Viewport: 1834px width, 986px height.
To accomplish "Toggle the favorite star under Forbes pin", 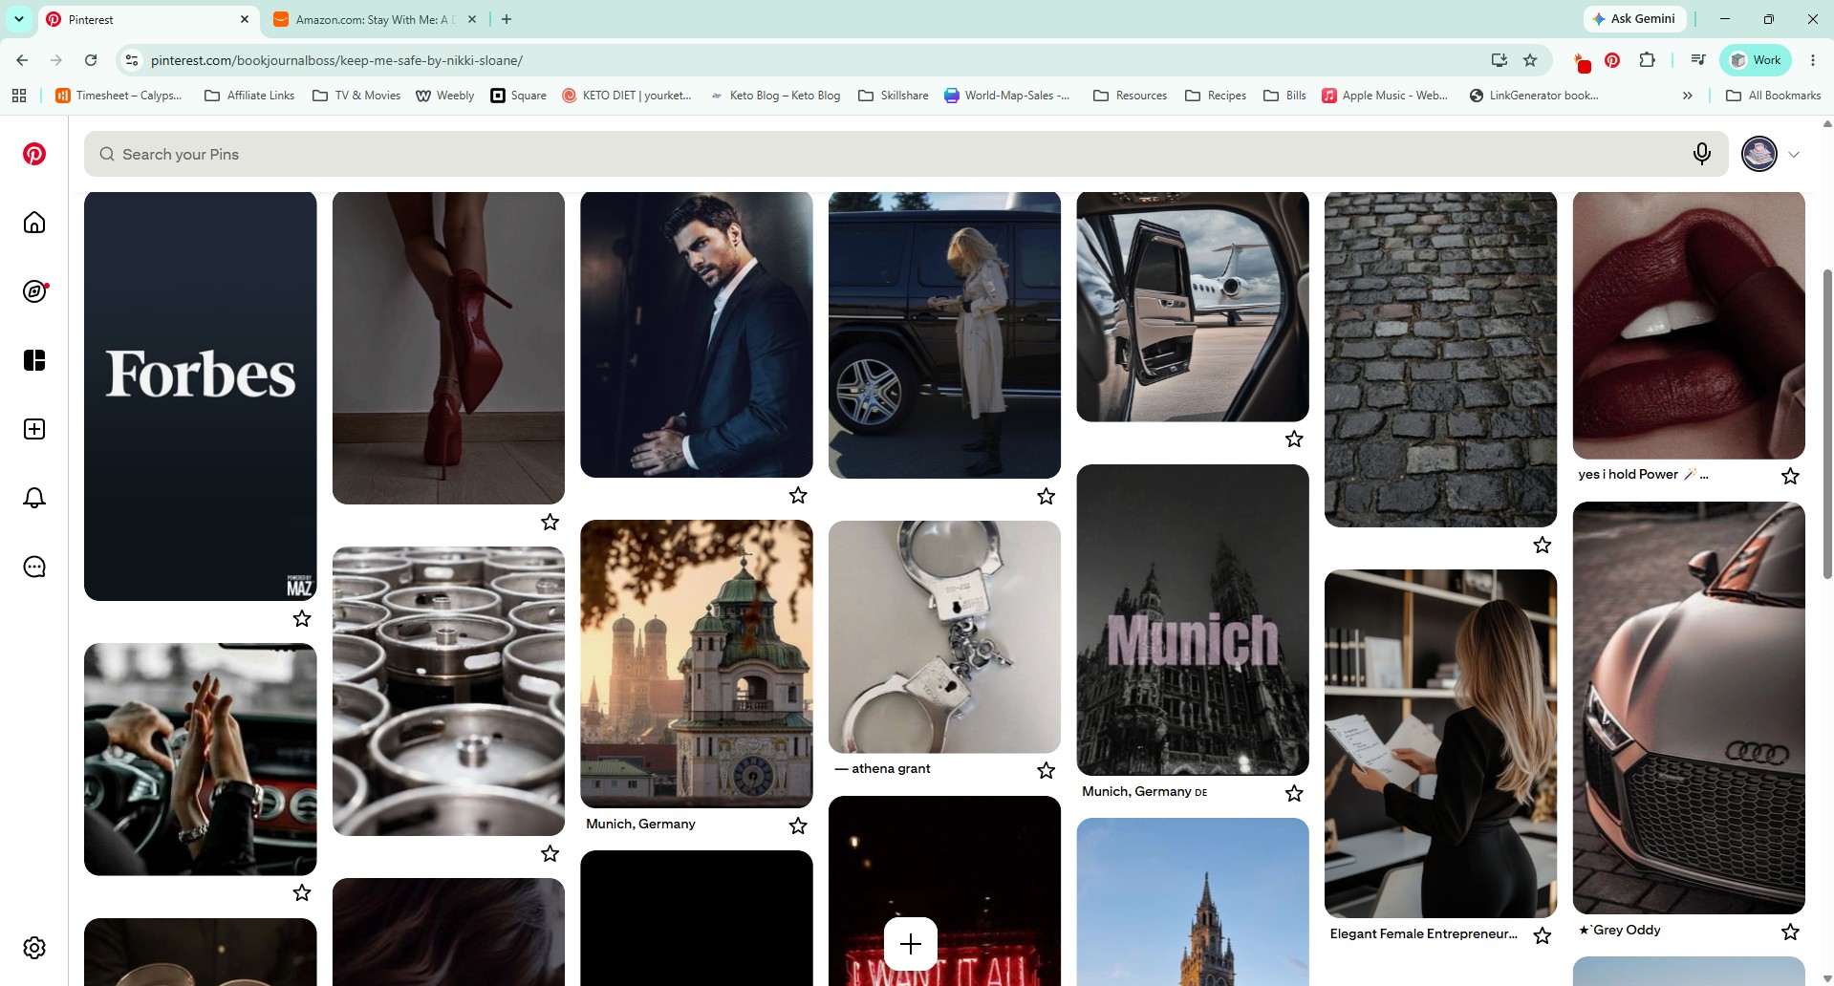I will (x=302, y=619).
